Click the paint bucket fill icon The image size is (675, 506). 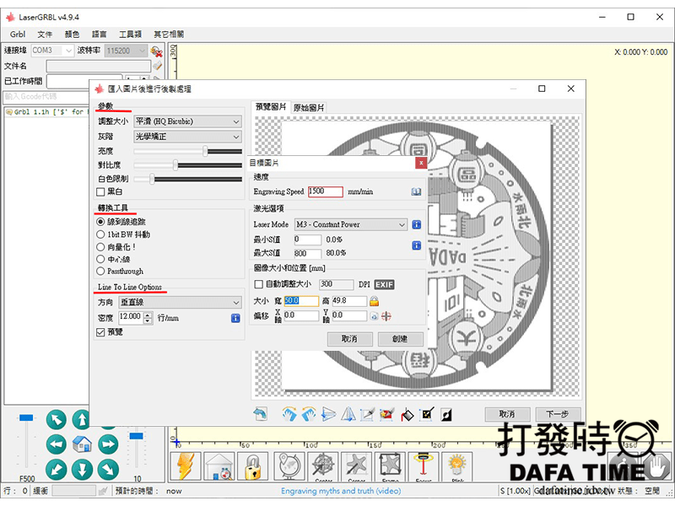tap(407, 415)
